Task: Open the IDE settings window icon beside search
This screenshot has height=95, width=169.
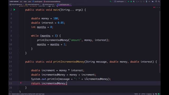Action: (x=156, y=2)
